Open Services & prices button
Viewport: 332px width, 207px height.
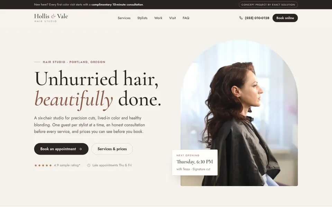point(112,149)
